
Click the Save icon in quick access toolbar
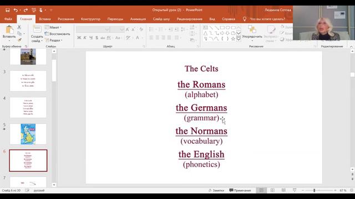click(x=7, y=10)
